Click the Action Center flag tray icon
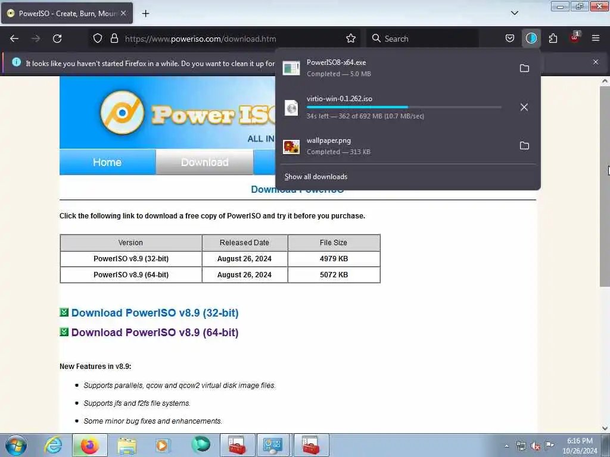Screen dimensions: 610x457 [549, 445]
